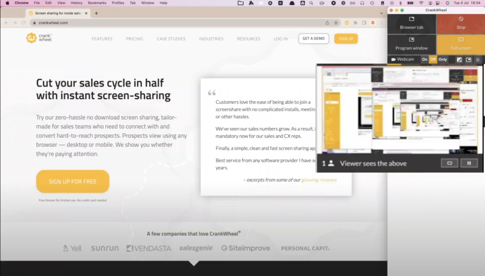Screen dimensions: 485x276
Task: Click the Bluetooth icon in menu bar
Action: (400, 3)
